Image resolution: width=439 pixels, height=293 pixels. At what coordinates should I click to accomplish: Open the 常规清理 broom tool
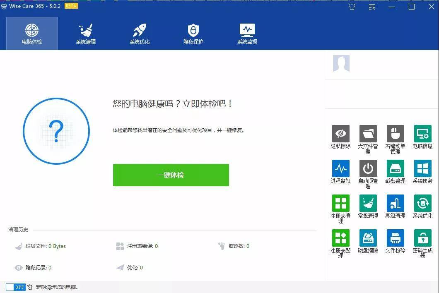coord(368,206)
